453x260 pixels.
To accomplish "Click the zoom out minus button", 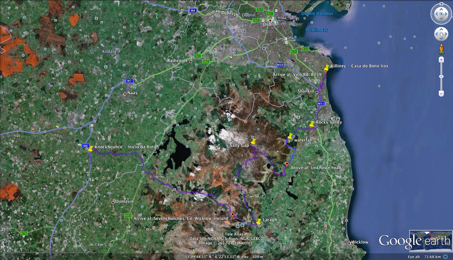I will click(x=441, y=93).
